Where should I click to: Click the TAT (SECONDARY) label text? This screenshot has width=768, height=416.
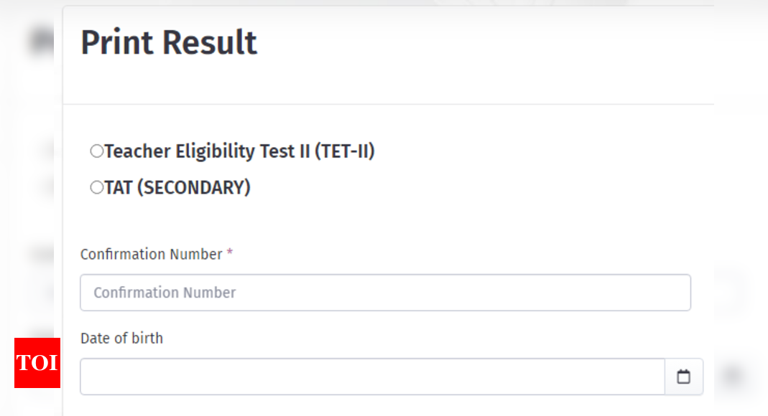click(177, 187)
